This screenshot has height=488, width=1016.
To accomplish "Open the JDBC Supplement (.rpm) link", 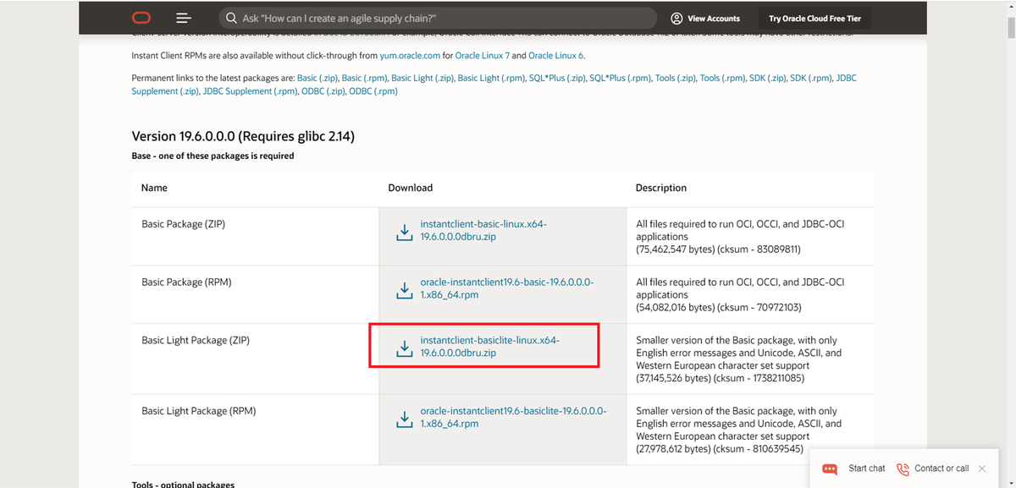I will 250,91.
